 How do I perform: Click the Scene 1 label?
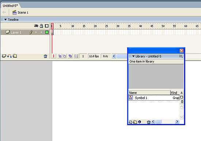point(23,12)
